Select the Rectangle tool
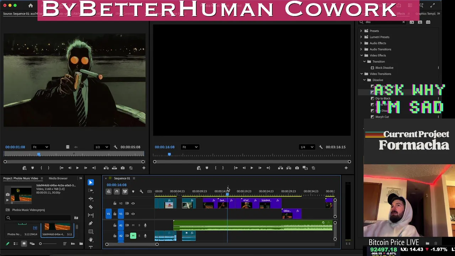The image size is (455, 256). pyautogui.click(x=91, y=231)
